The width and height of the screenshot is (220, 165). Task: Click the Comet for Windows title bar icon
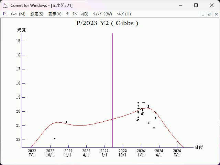[x=5, y=5]
